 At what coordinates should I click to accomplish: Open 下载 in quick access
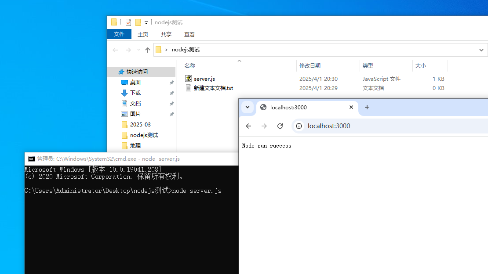pyautogui.click(x=135, y=93)
